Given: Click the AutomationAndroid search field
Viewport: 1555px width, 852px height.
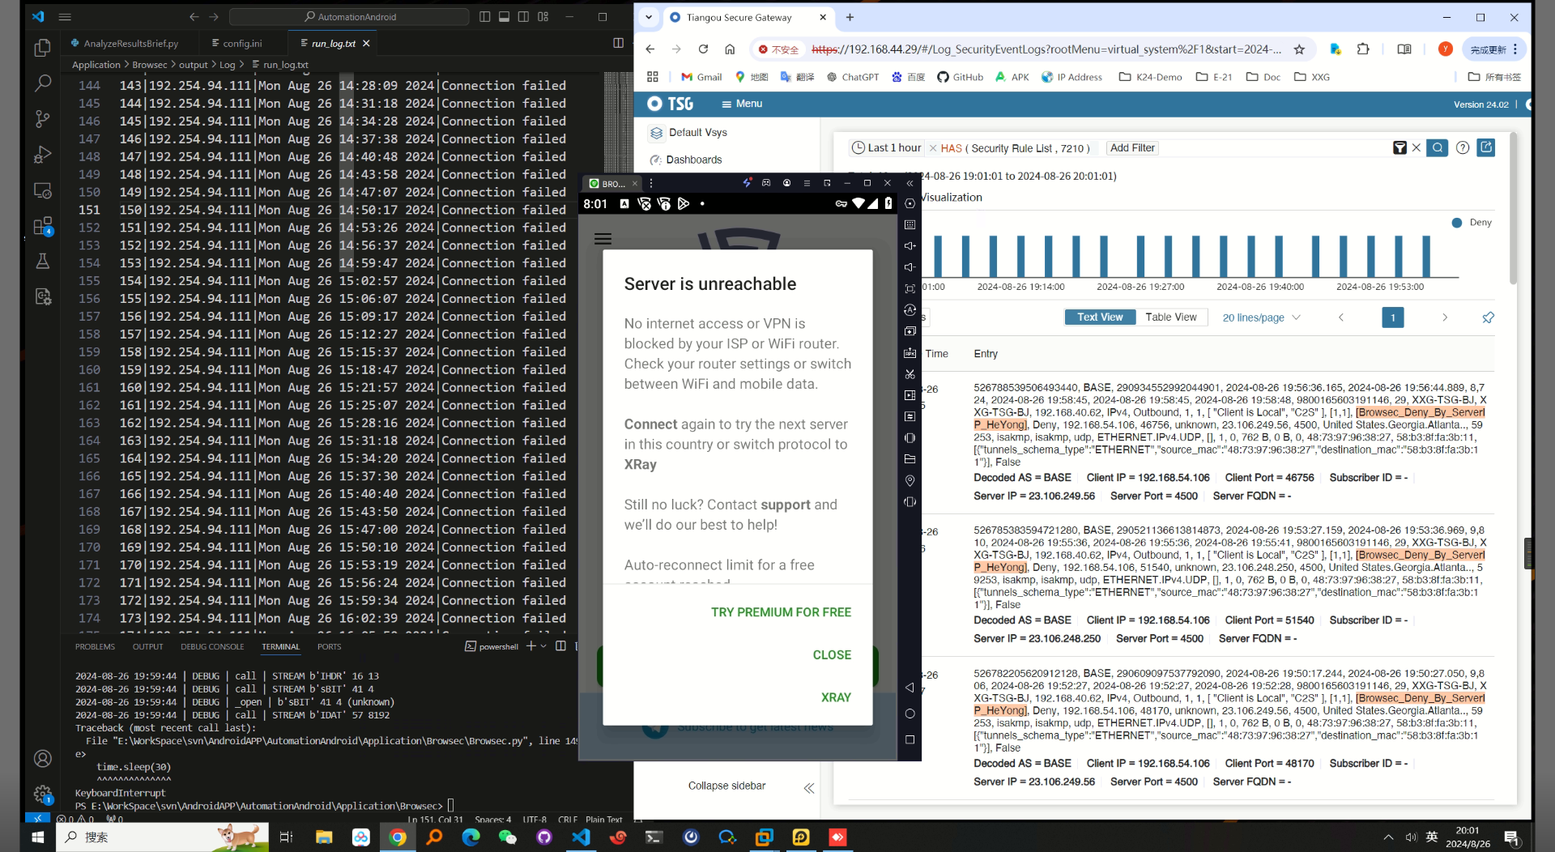Looking at the screenshot, I should pyautogui.click(x=350, y=16).
